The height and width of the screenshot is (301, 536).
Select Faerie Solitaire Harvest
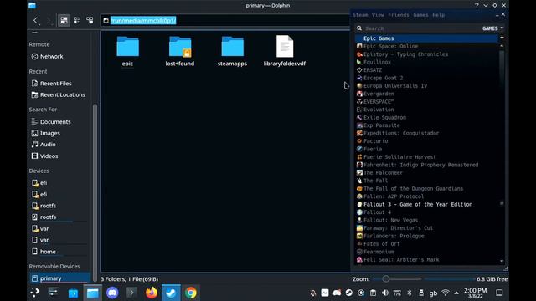click(x=399, y=157)
